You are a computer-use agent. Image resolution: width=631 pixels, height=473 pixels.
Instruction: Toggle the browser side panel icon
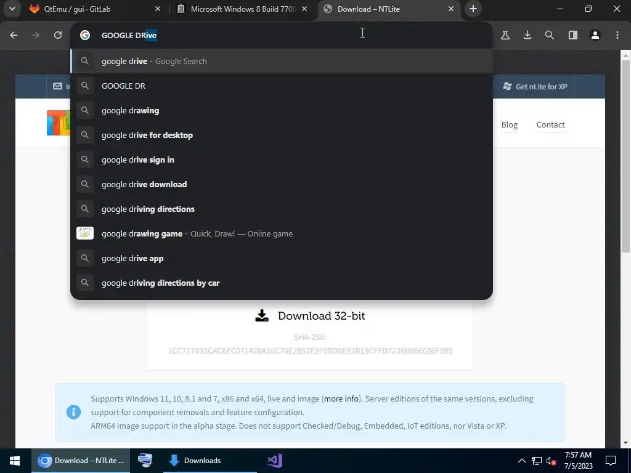[x=573, y=35]
